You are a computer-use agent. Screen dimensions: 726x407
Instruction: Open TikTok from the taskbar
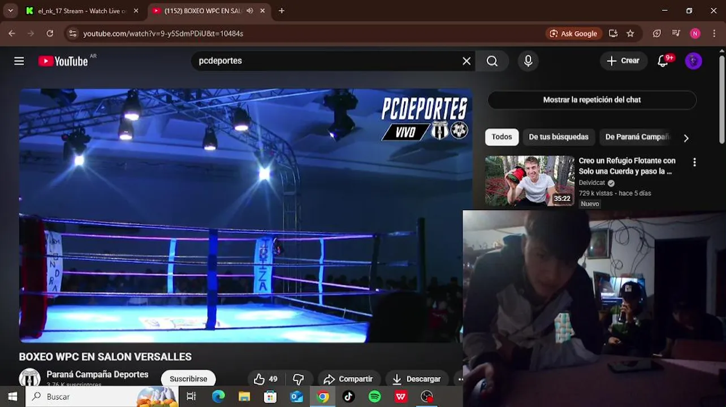coord(349,396)
